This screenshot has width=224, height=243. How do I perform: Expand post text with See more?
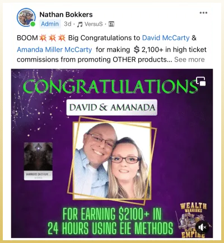189,60
